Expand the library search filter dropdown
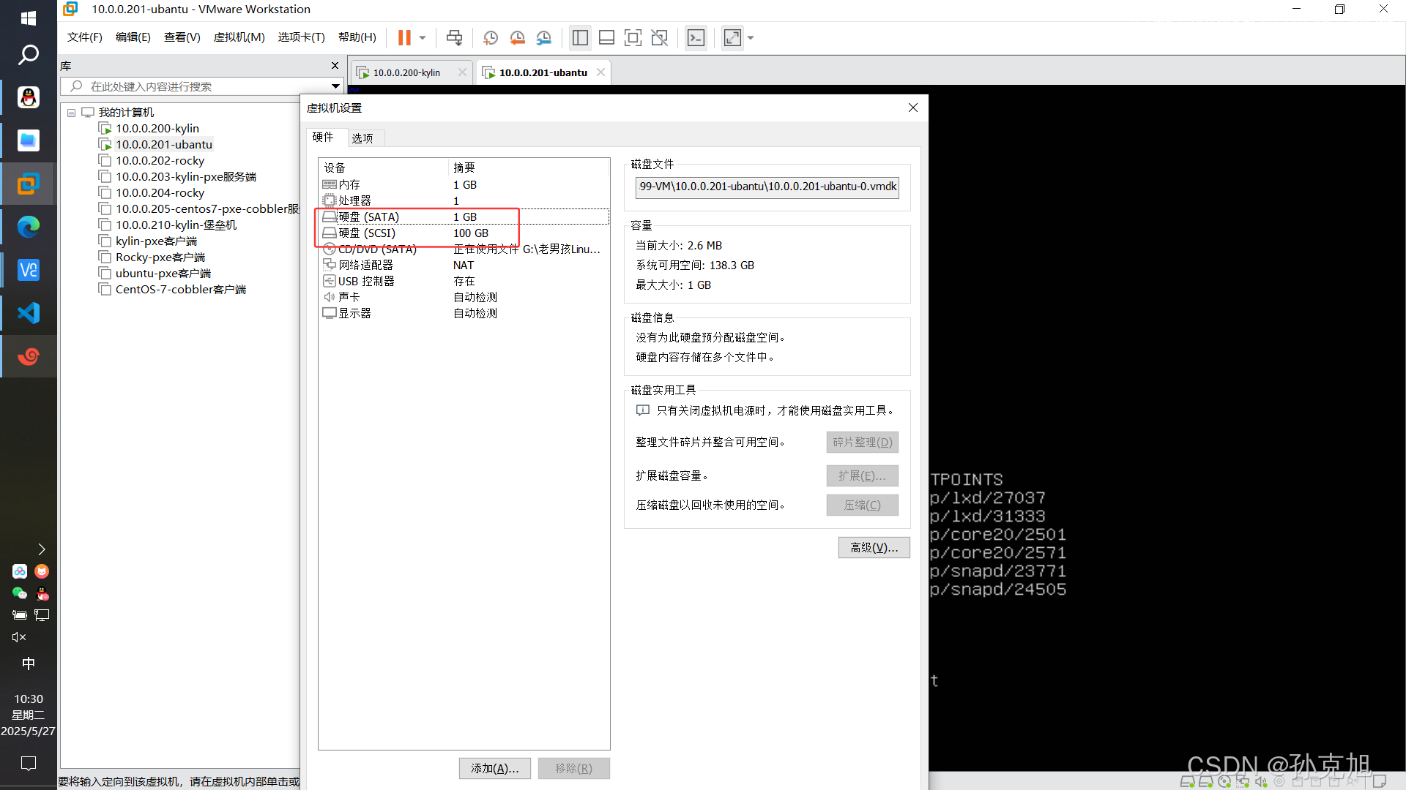The width and height of the screenshot is (1406, 790). 335,86
